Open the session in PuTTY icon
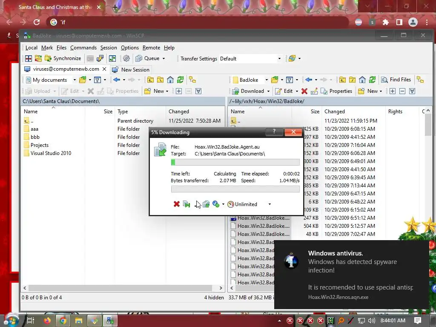This screenshot has height=327, width=436. click(100, 58)
